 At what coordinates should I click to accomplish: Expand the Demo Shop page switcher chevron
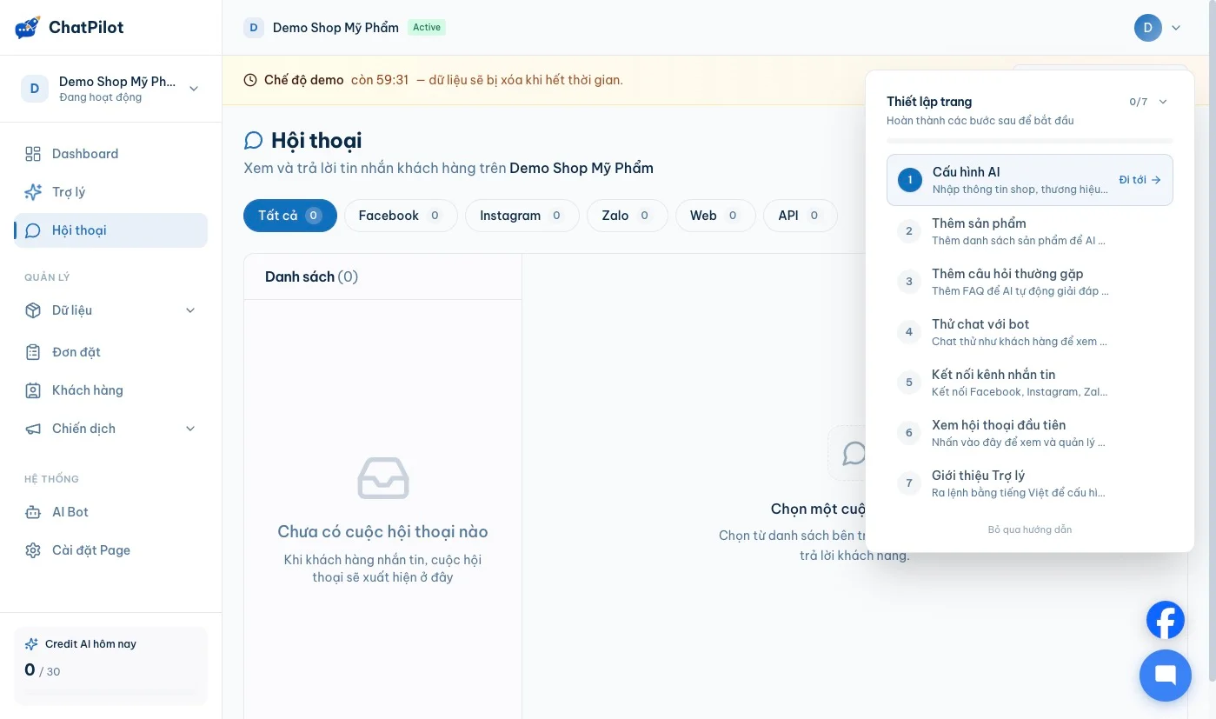(194, 89)
